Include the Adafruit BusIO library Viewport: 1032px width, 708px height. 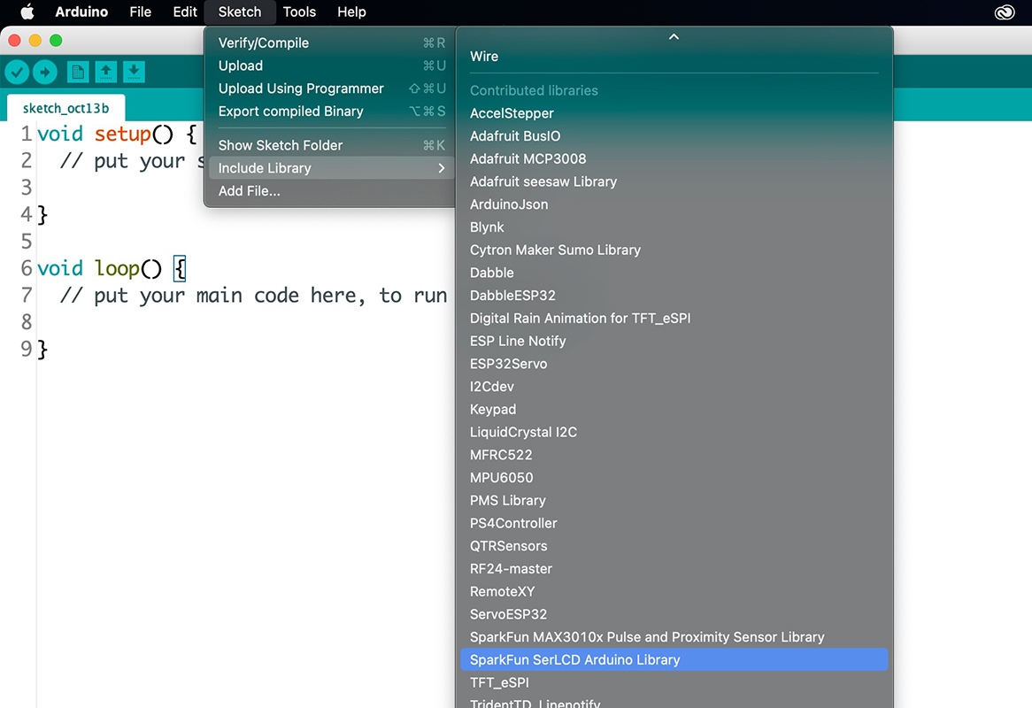674,136
